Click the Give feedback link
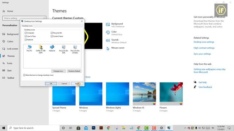Viewport: 234px width, 131px height. (x=205, y=87)
